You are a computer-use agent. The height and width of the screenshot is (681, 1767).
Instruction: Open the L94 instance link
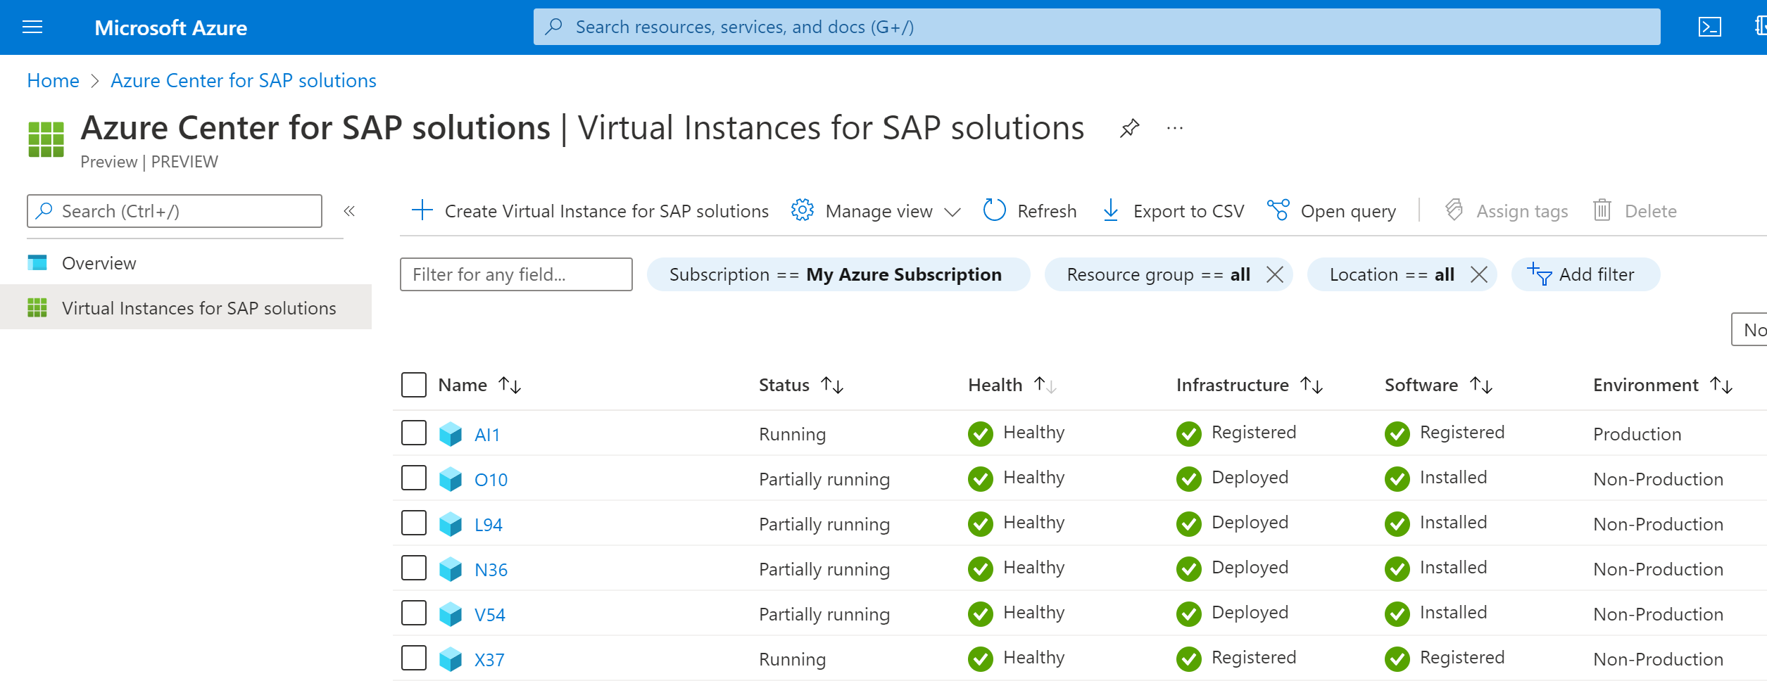(x=489, y=525)
